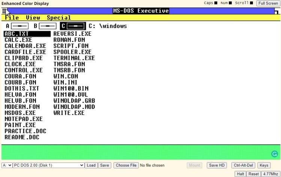Screen dimensions: 281x177
Task: Select PRACTICE.DOC file
Action: [25, 131]
